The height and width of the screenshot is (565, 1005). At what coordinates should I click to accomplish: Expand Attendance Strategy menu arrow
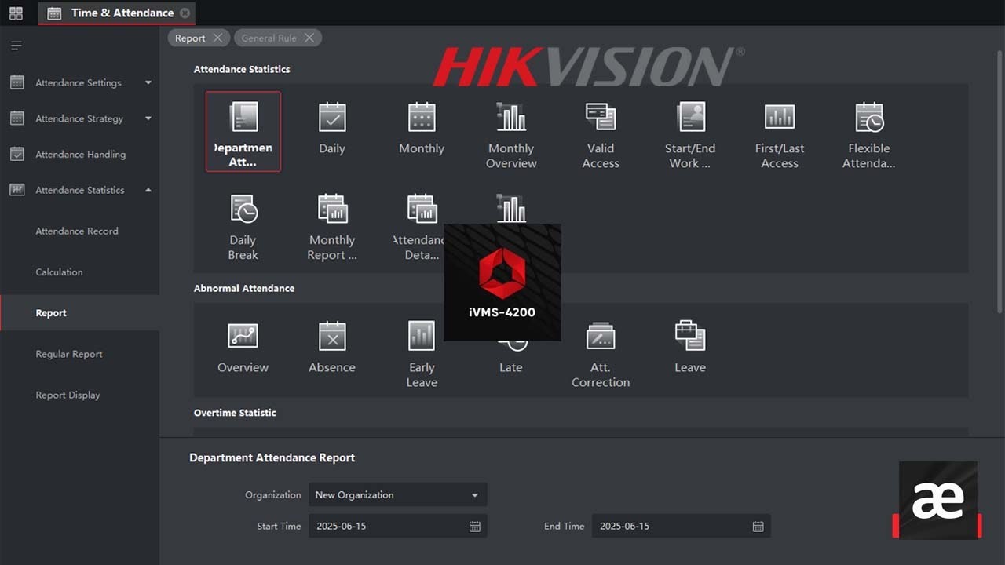point(148,118)
